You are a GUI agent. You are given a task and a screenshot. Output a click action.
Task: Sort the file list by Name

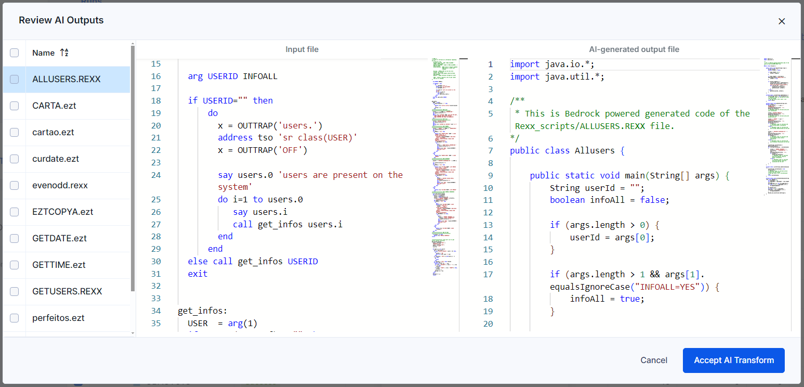(x=64, y=53)
